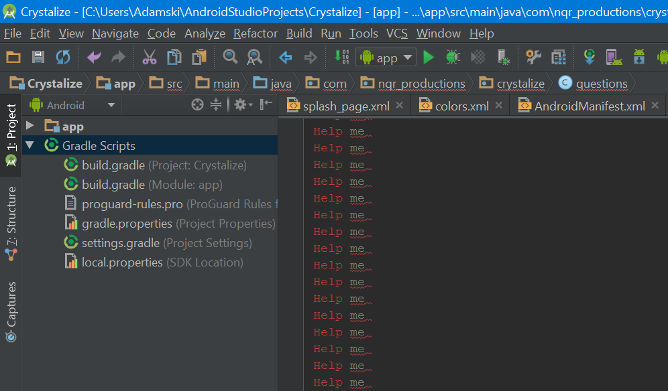
Task: Open the Refactor menu
Action: (256, 33)
